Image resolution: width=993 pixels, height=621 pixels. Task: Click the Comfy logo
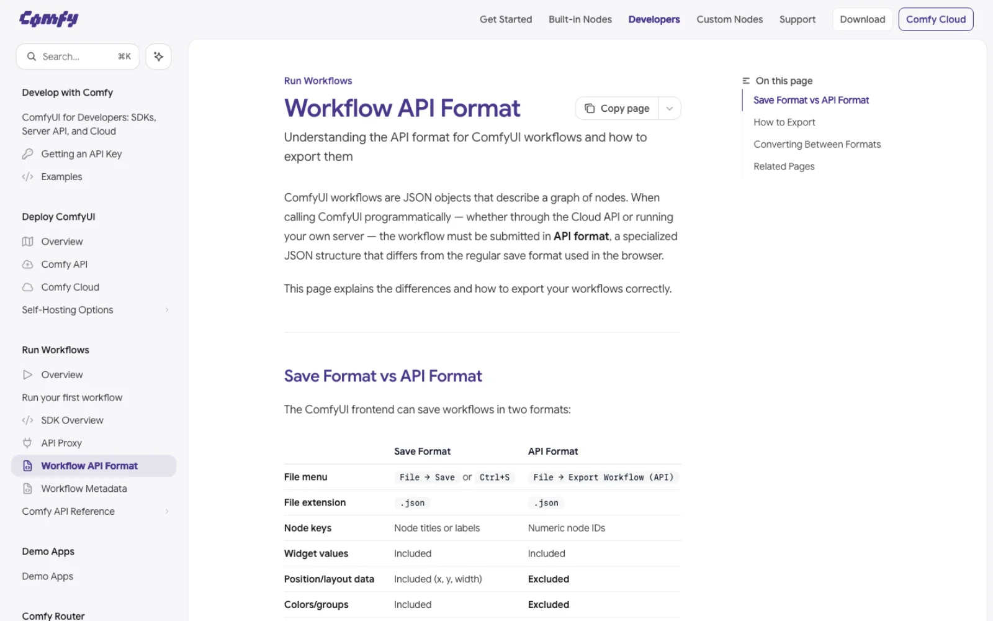49,19
